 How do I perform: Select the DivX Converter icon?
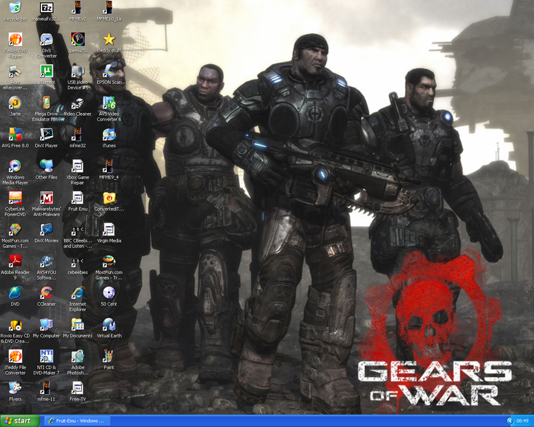(x=46, y=39)
